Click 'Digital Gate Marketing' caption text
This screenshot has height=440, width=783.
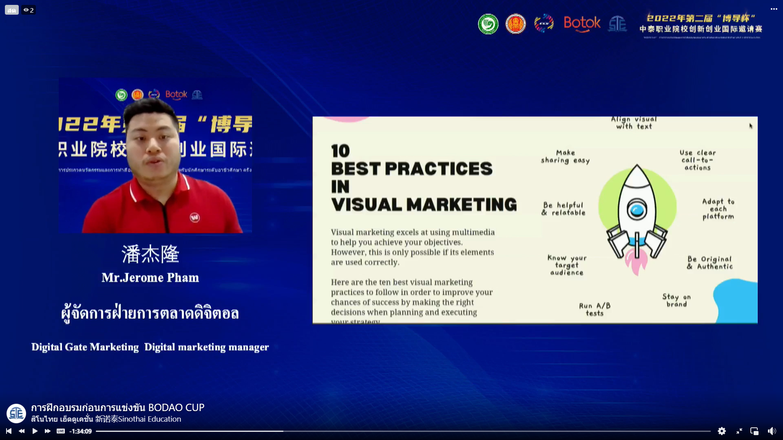(x=85, y=347)
